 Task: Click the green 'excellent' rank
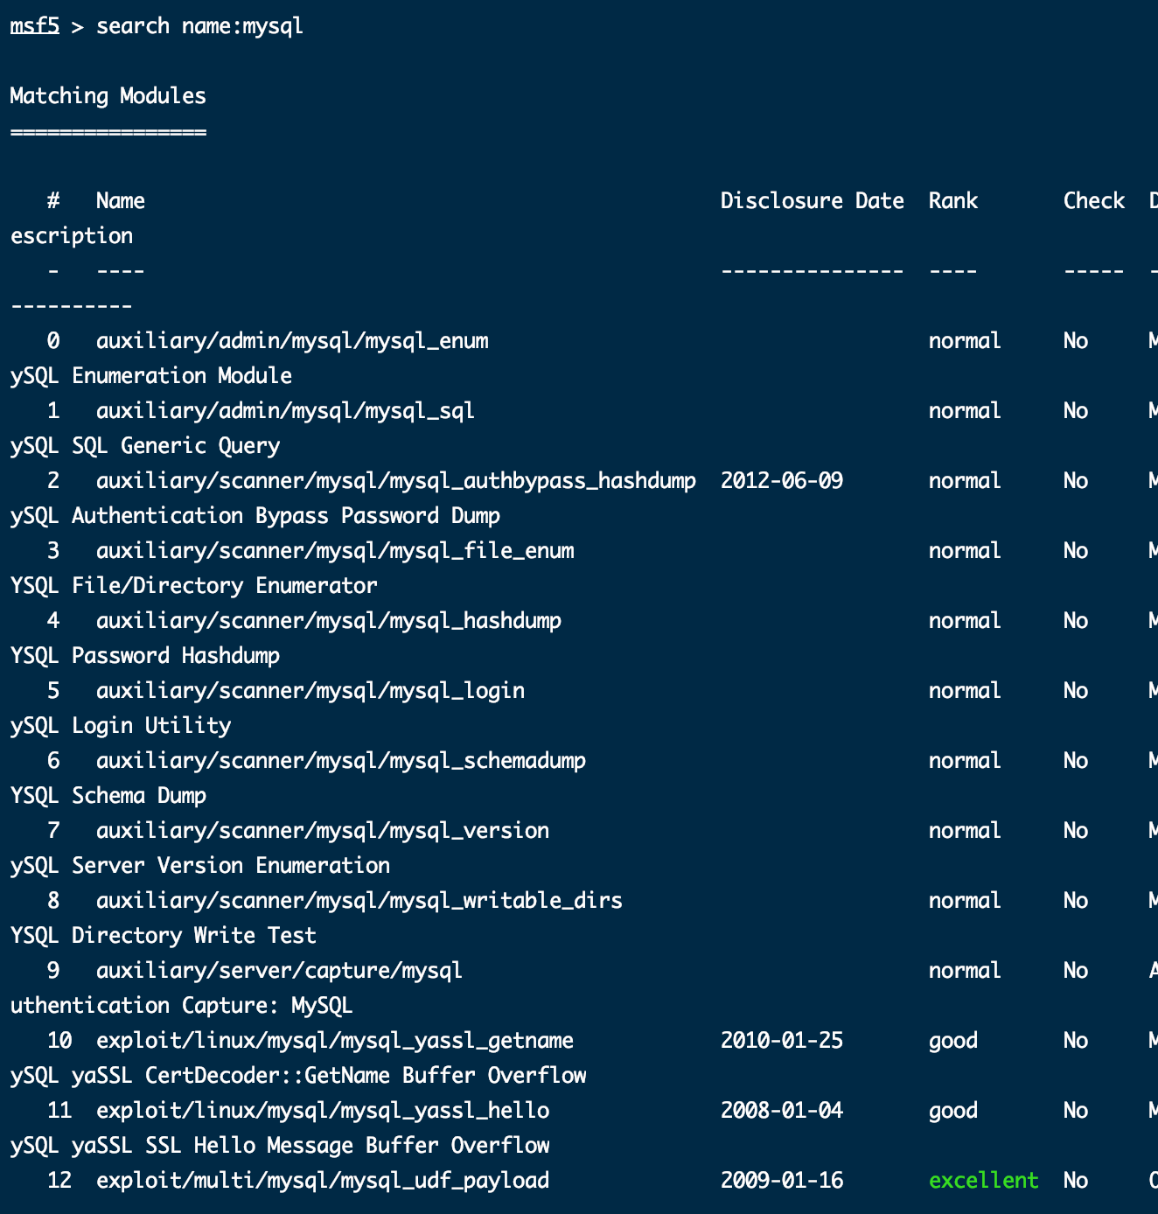click(984, 1181)
